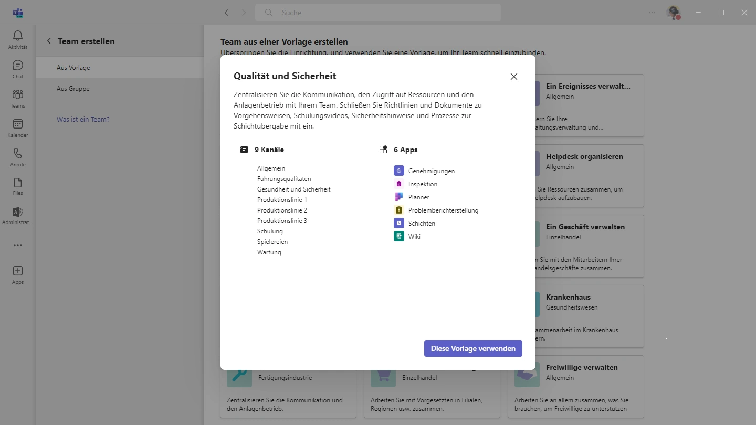Image resolution: width=756 pixels, height=425 pixels.
Task: Show more apps ellipsis in sidebar
Action: pos(18,245)
